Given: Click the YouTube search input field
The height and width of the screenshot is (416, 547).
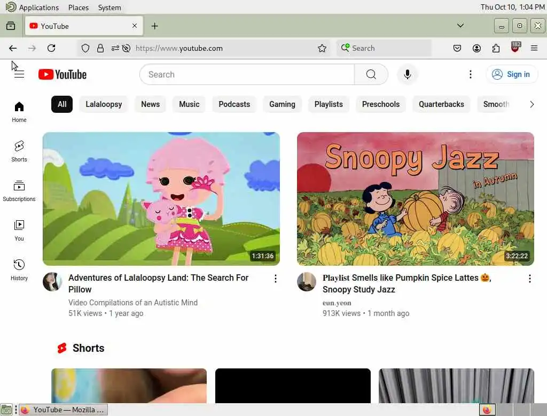Looking at the screenshot, I should tap(247, 74).
